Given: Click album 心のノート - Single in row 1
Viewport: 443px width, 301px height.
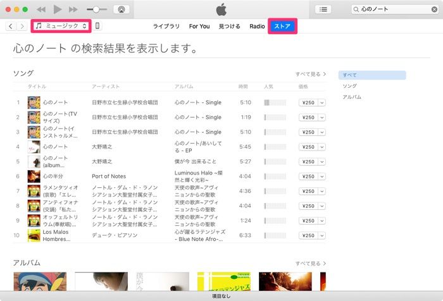Looking at the screenshot, I should tap(197, 102).
